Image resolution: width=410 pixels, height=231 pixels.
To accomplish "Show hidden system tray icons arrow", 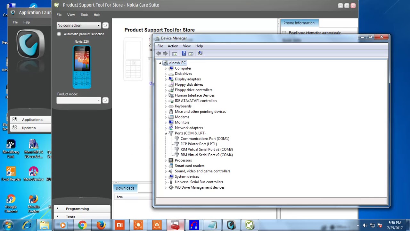I will coord(358,226).
